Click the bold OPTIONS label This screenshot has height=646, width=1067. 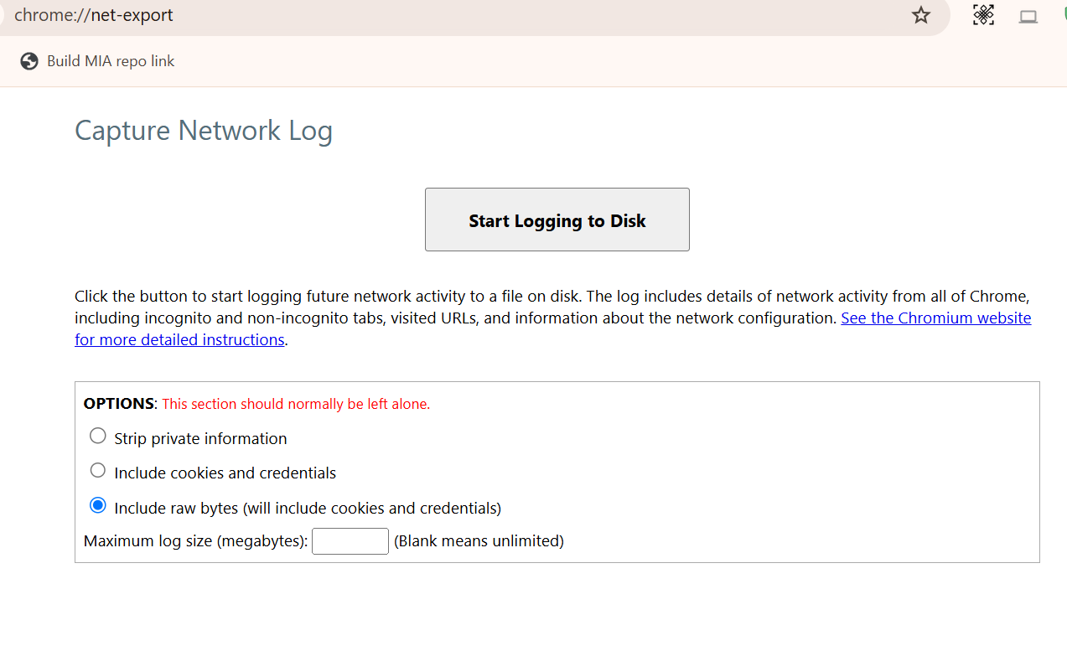(118, 404)
